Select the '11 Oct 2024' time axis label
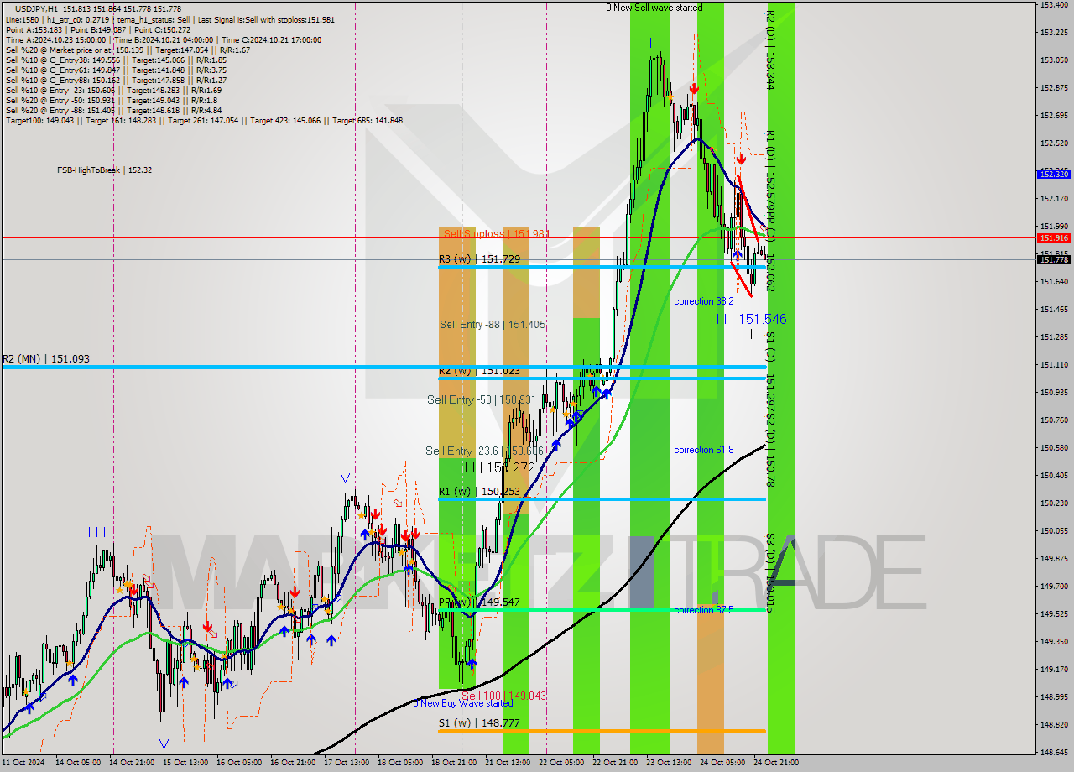The width and height of the screenshot is (1074, 772). (x=23, y=763)
